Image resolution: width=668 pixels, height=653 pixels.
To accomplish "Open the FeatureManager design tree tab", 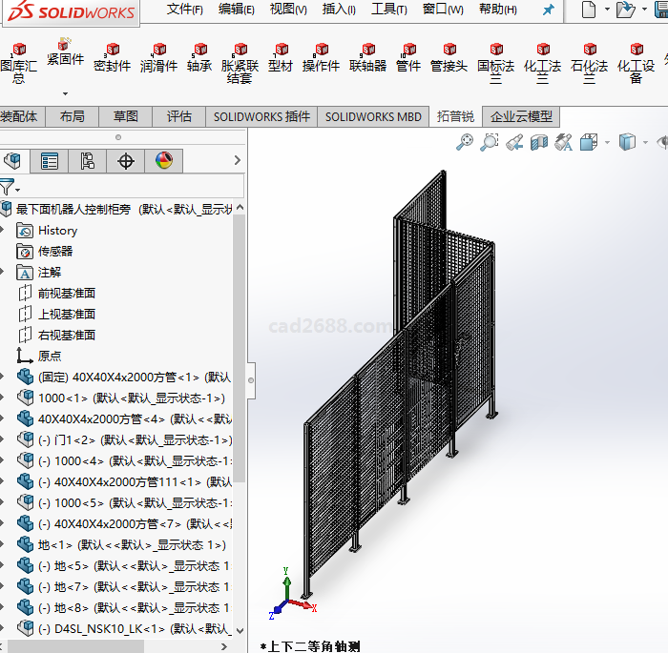I will (x=12, y=161).
